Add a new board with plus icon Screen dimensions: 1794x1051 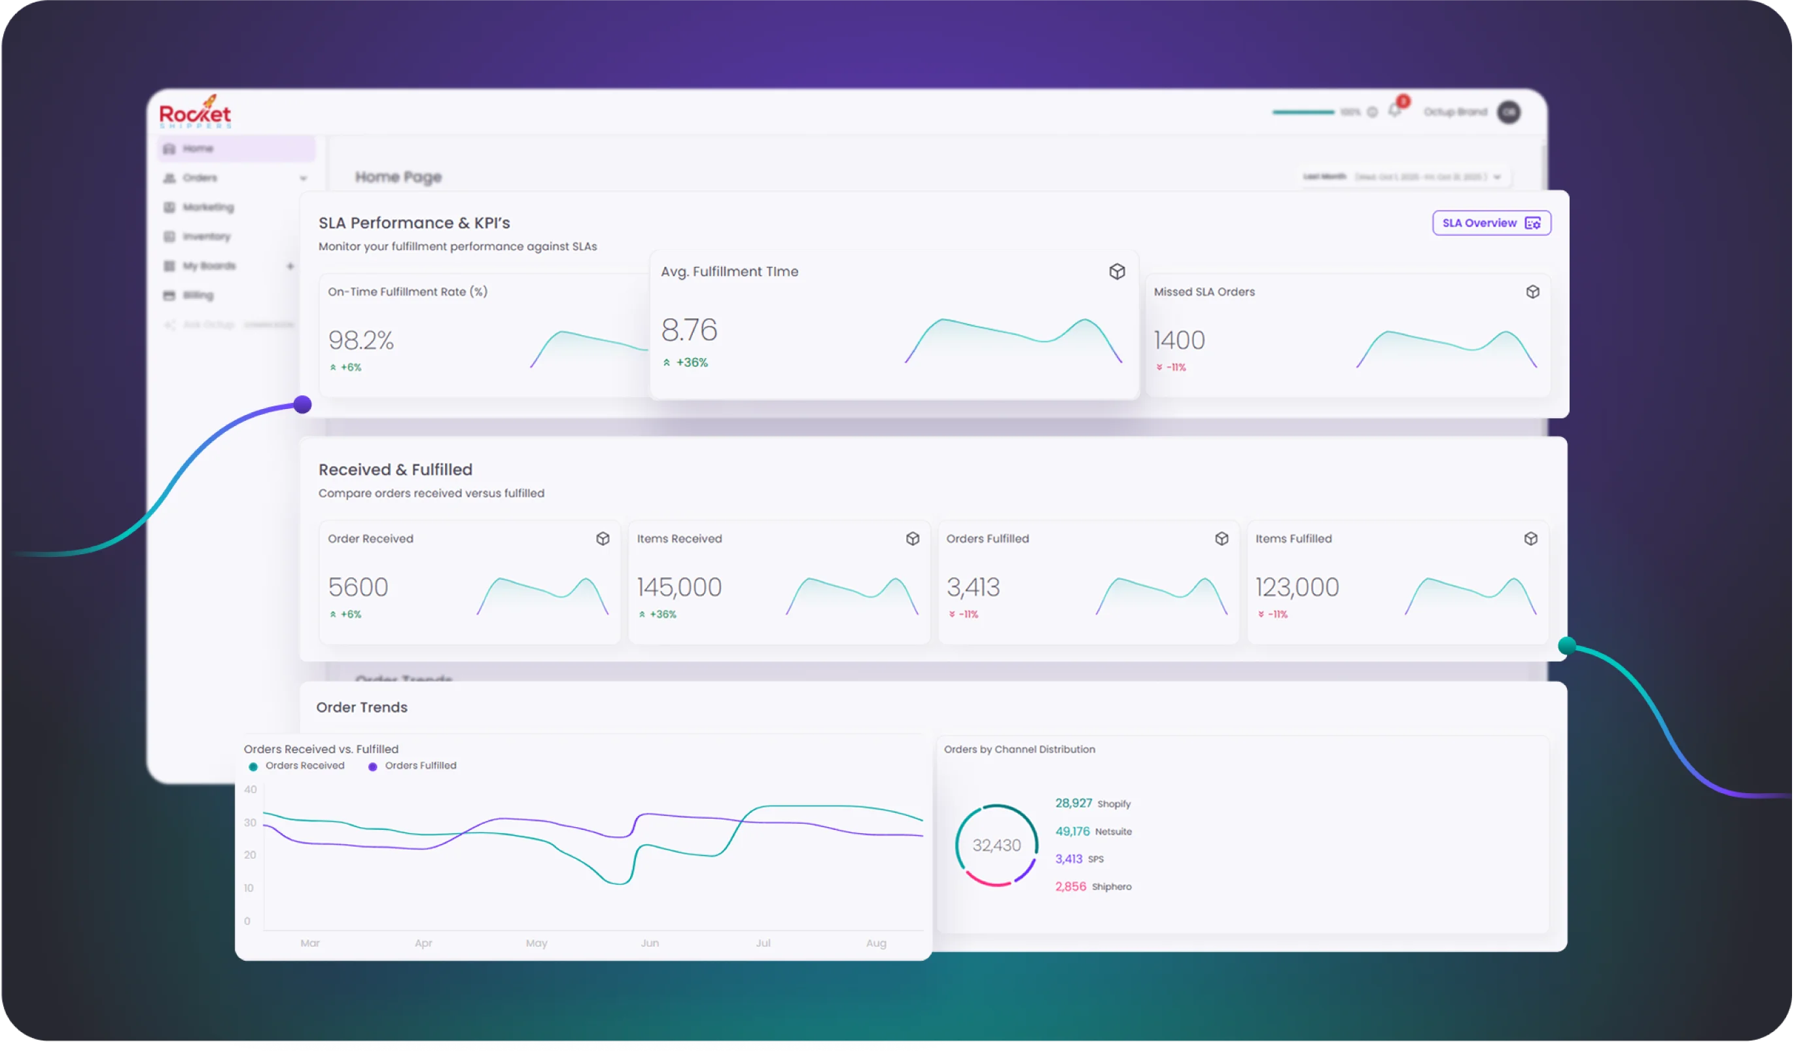click(290, 266)
